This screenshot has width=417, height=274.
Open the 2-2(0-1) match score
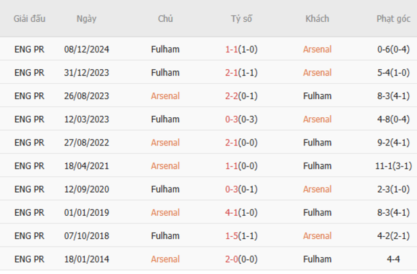[x=242, y=96]
